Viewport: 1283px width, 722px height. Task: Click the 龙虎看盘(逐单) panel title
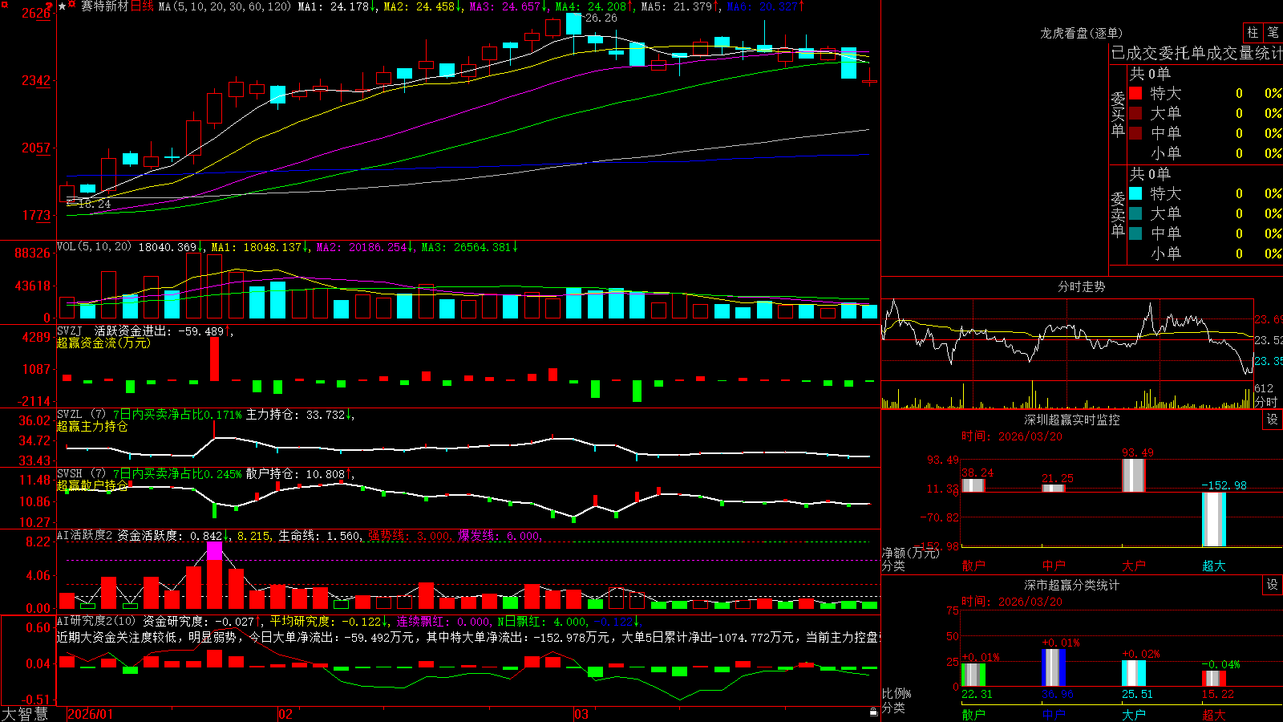click(x=1081, y=33)
